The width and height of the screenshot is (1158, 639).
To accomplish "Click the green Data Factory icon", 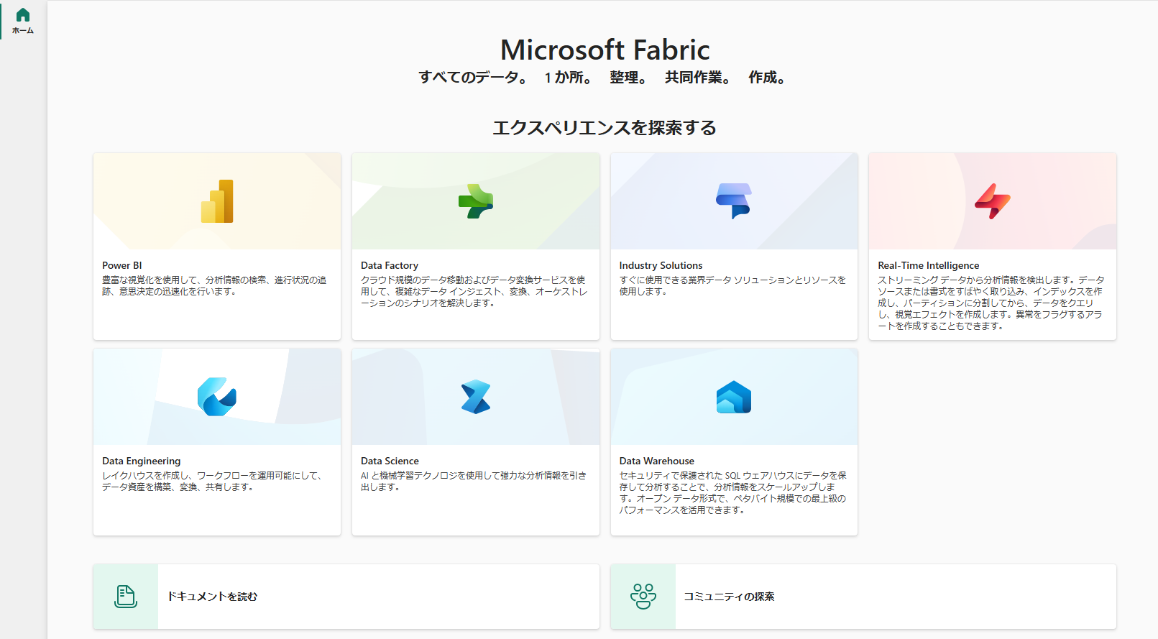I will [476, 201].
